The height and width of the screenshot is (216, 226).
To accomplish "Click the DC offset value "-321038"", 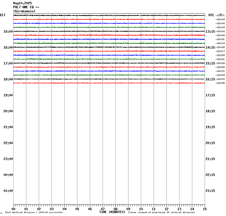I will (220, 27).
